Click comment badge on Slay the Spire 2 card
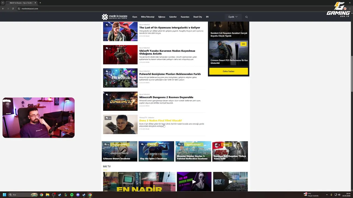The image size is (353, 198). (144, 144)
